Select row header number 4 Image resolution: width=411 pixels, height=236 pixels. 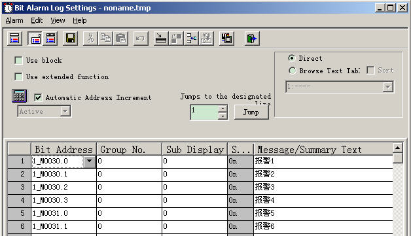pyautogui.click(x=19, y=201)
